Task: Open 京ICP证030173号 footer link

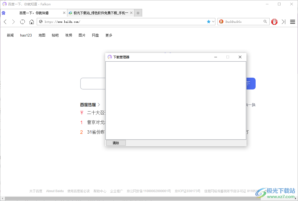Action: 187,191
